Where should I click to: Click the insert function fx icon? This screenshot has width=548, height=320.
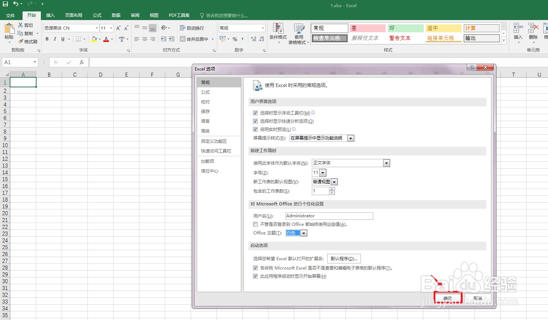(82, 62)
